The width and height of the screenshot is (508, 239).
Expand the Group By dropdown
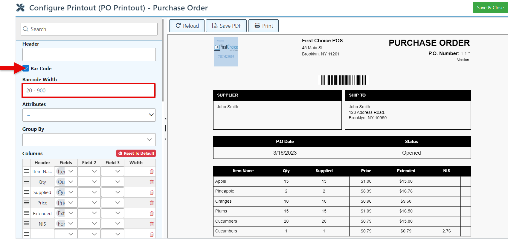tap(89, 140)
